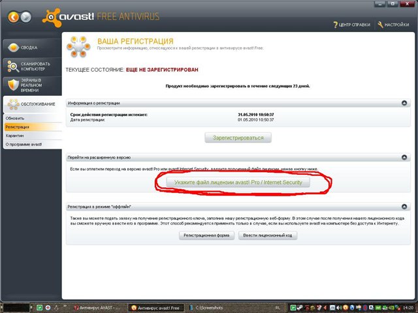Viewport: 418px width, 313px height.
Task: Click the gear icon beside Обслуживание
Action: tap(13, 104)
